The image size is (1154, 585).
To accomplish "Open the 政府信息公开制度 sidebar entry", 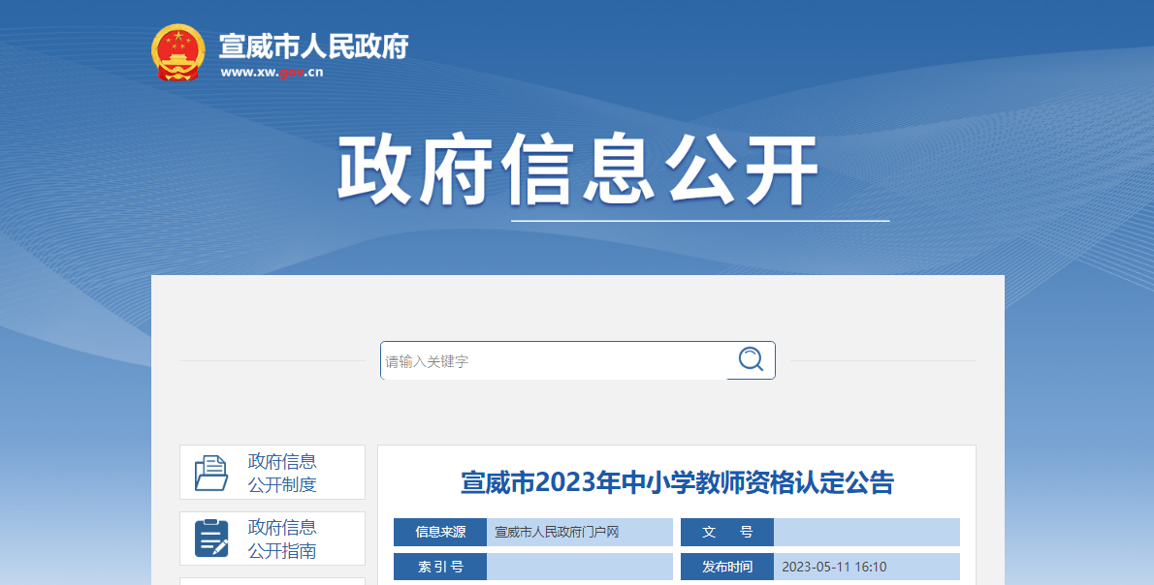I will pos(272,473).
